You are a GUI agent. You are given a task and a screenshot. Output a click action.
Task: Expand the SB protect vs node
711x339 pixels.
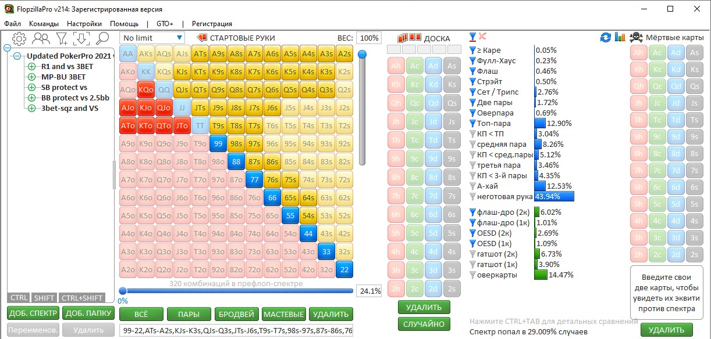(x=31, y=88)
